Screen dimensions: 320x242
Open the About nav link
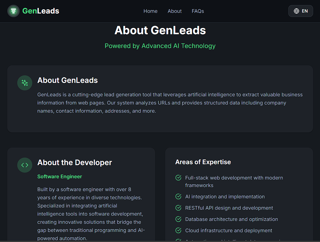click(175, 11)
